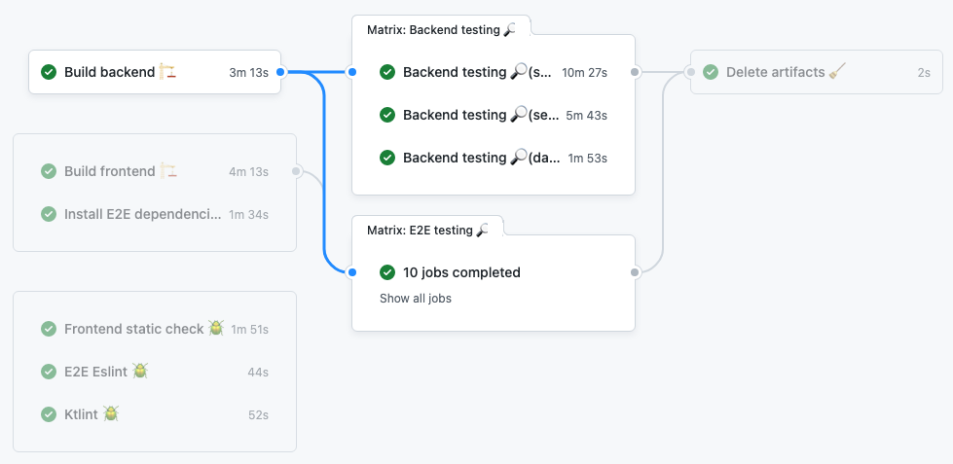Open the 5m 43s Backend testing job
The height and width of the screenshot is (464, 953).
click(477, 115)
